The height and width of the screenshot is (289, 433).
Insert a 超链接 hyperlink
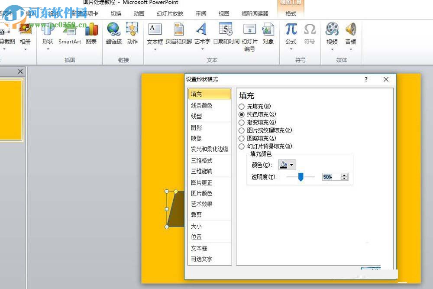pos(113,35)
